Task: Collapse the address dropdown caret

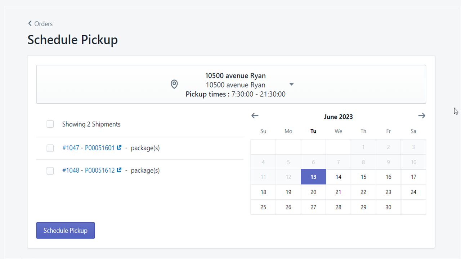Action: pyautogui.click(x=291, y=84)
